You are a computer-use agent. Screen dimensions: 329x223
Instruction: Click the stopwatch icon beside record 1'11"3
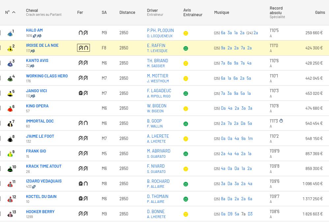pos(281,121)
